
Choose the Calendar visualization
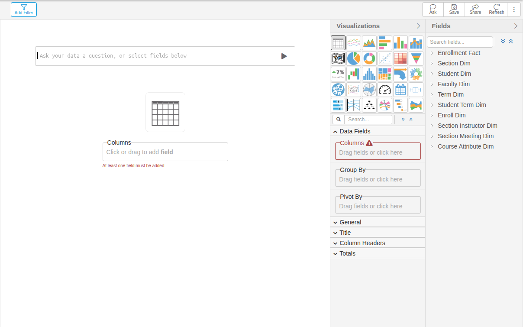click(400, 90)
